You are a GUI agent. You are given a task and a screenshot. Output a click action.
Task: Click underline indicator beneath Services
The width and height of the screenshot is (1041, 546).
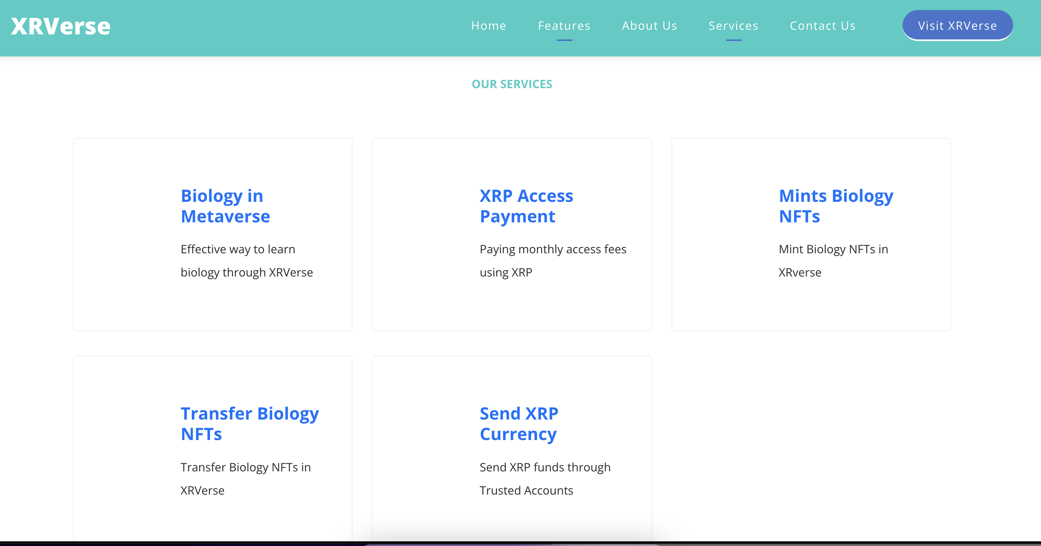click(x=733, y=40)
